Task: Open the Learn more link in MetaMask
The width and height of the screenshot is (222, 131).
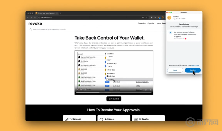Action: [195, 65]
